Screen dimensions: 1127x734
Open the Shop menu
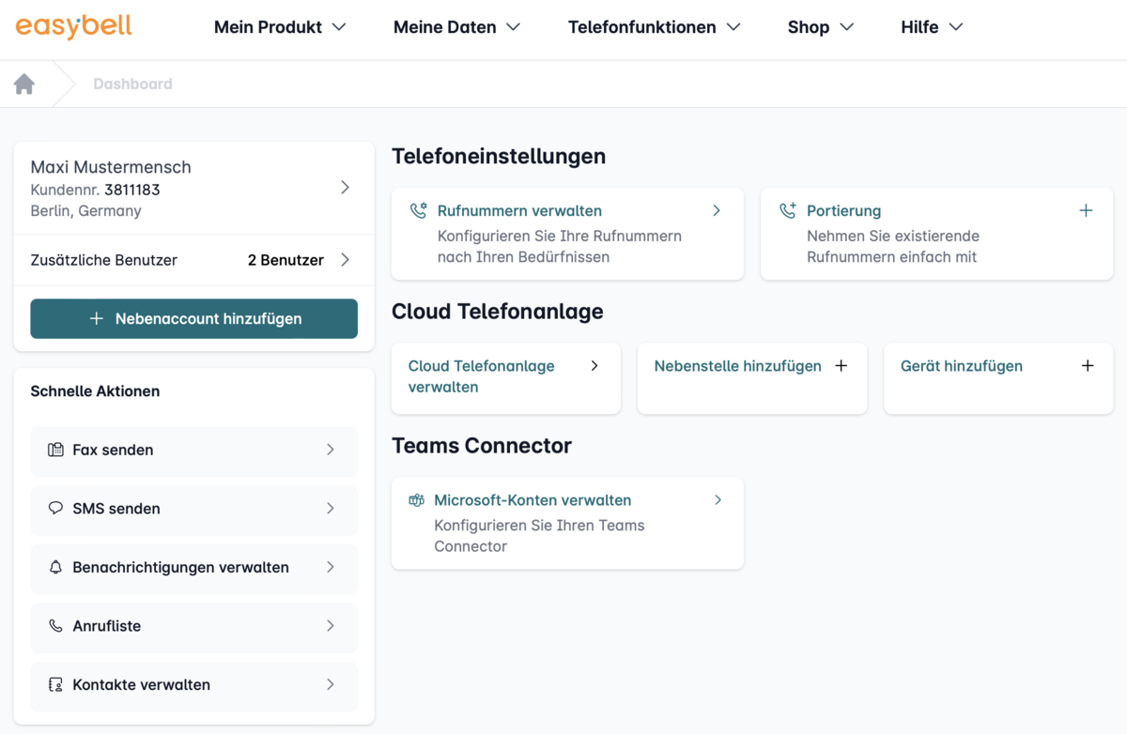(819, 27)
